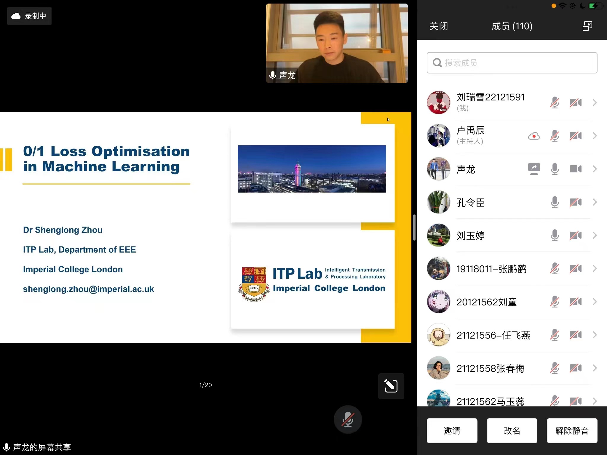Viewport: 607px width, 455px height.
Task: Click the camera-off icon for 刘玉婷
Action: pos(575,235)
